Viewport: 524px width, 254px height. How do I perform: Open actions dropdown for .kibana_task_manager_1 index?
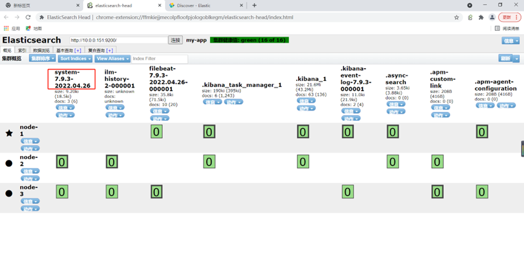[234, 102]
